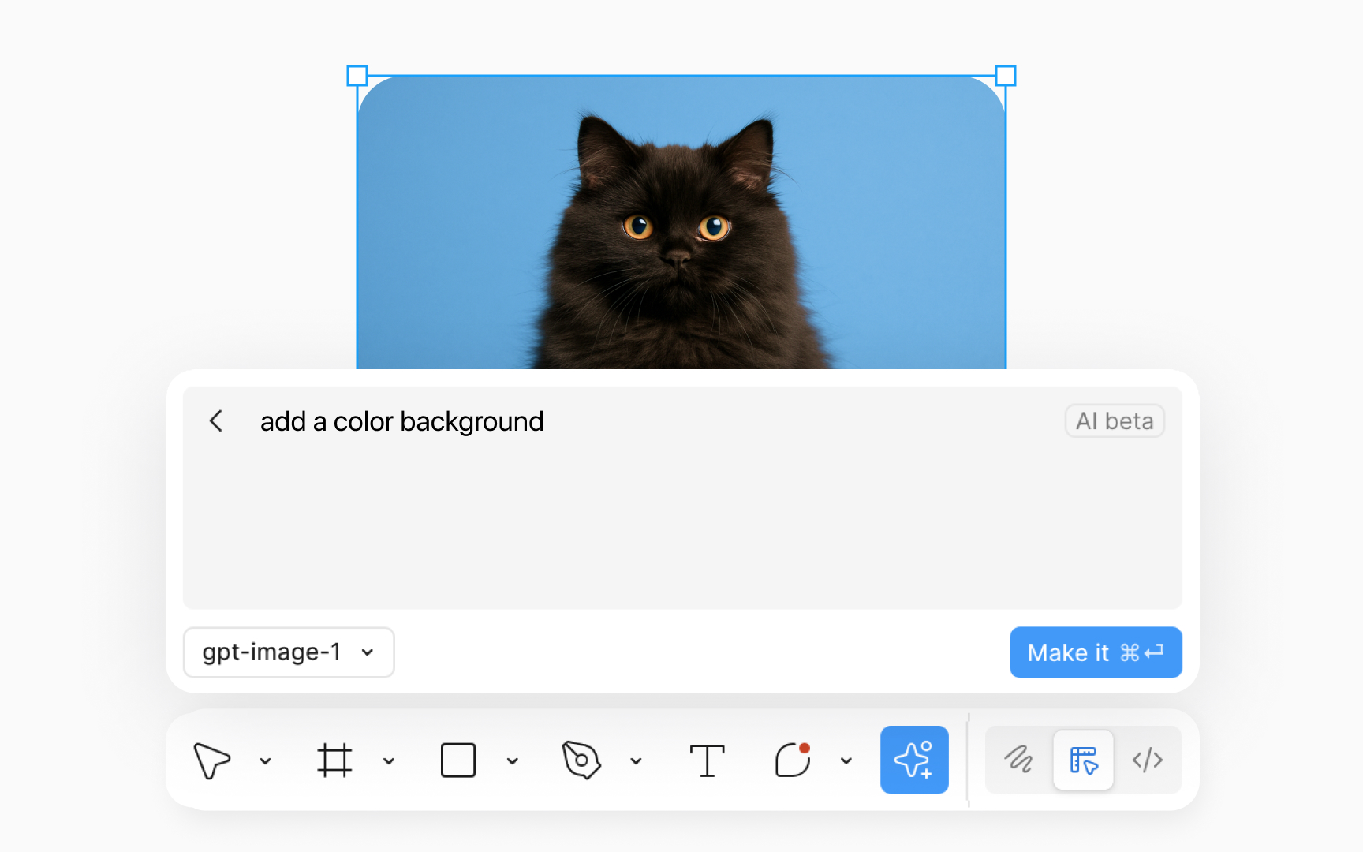Click the AI sparkle actions icon
1363x852 pixels.
tap(914, 760)
